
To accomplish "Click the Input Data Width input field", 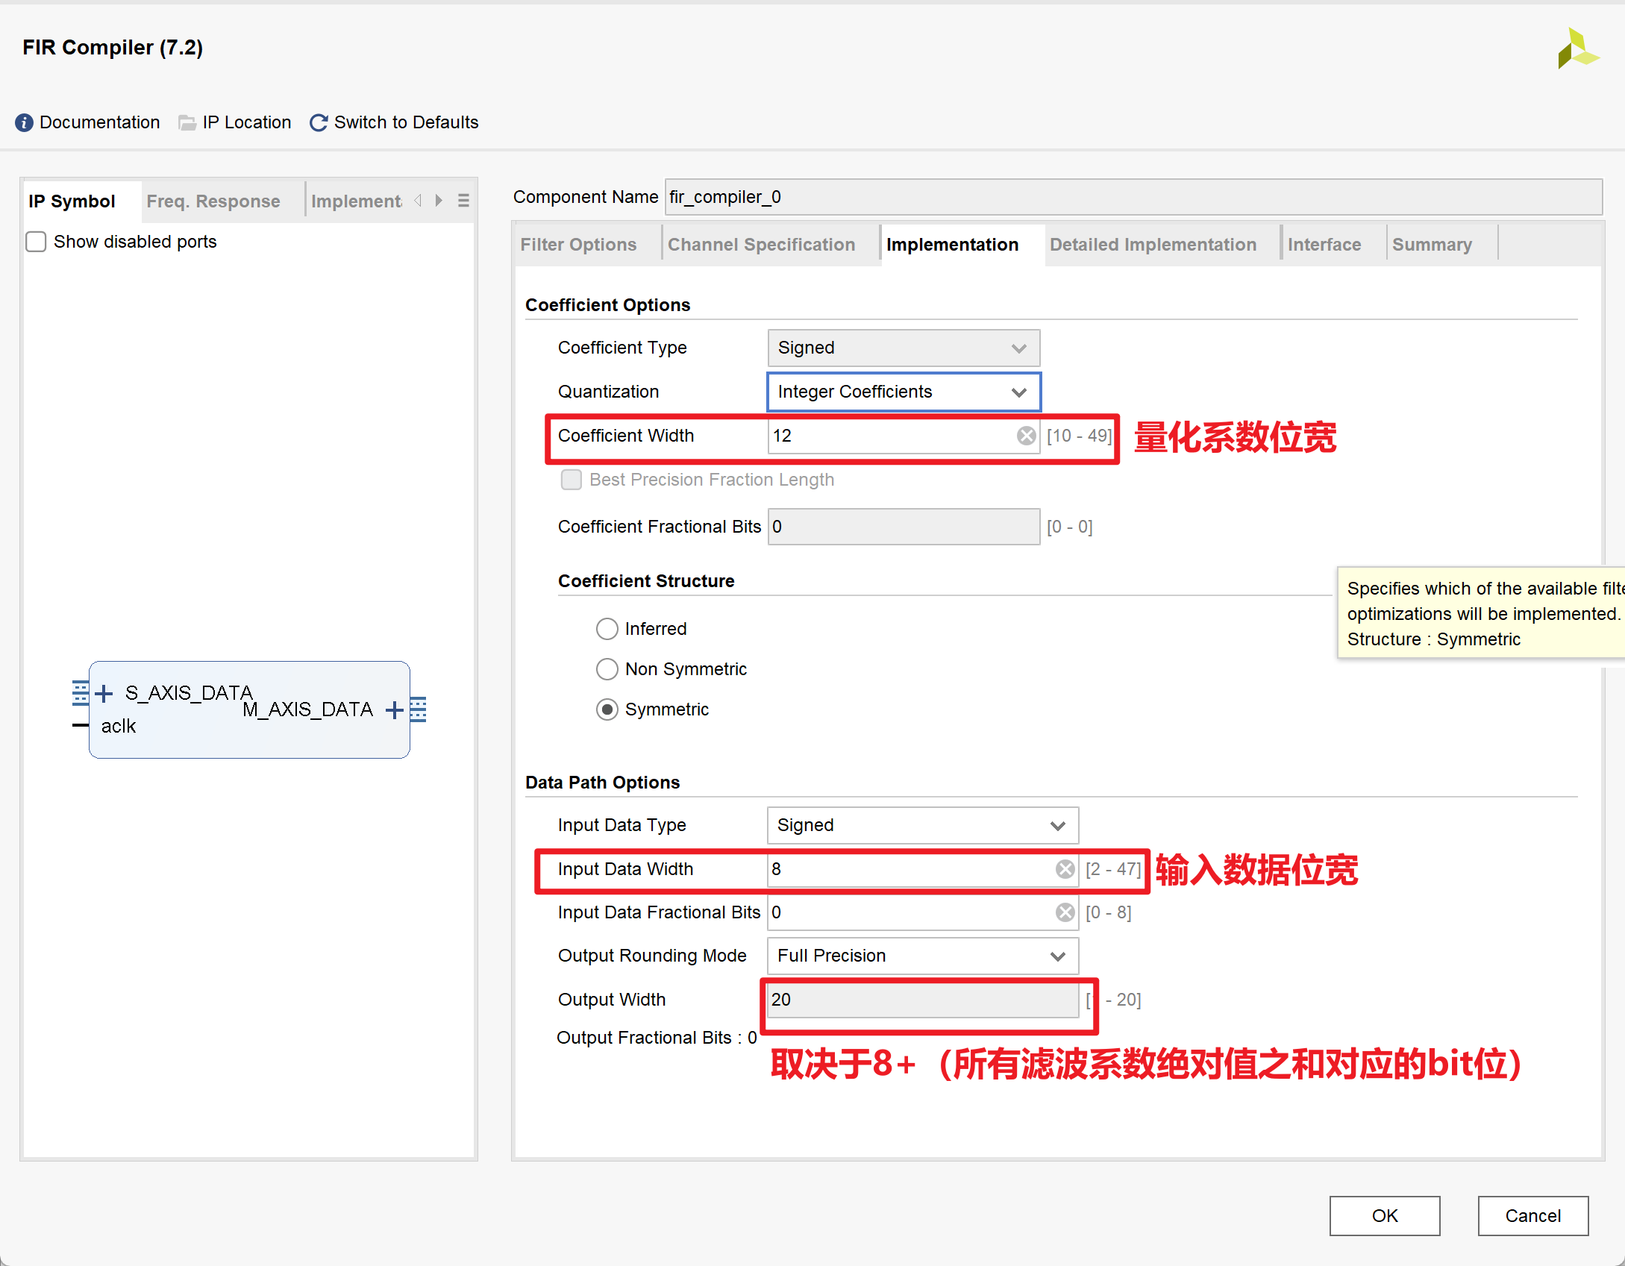I will 923,869.
